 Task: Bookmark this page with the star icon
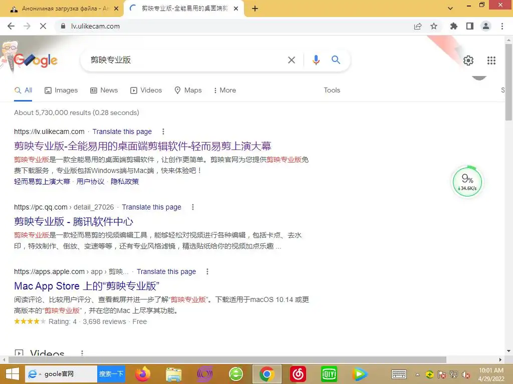[434, 26]
